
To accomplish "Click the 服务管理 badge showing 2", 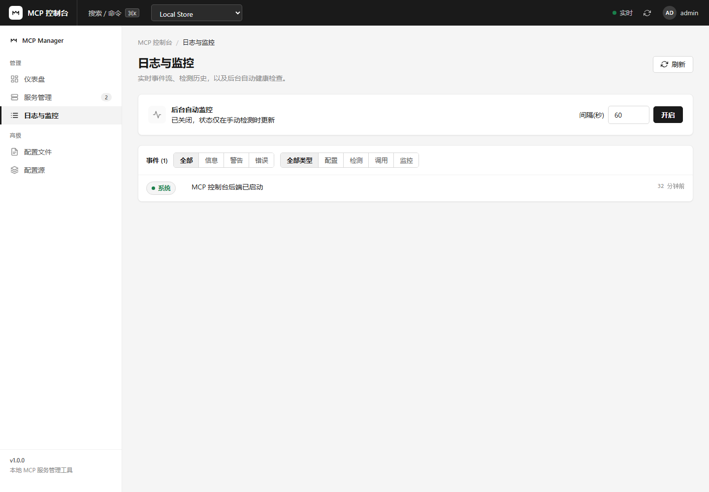I will 106,97.
